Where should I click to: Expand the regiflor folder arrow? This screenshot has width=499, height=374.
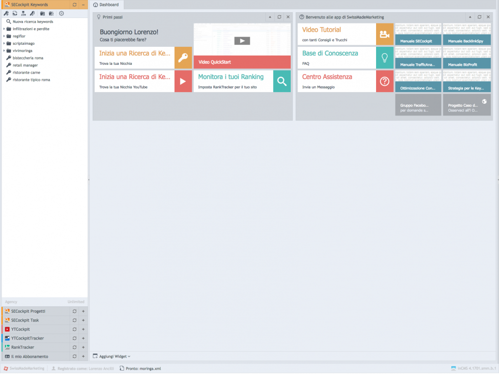4,36
